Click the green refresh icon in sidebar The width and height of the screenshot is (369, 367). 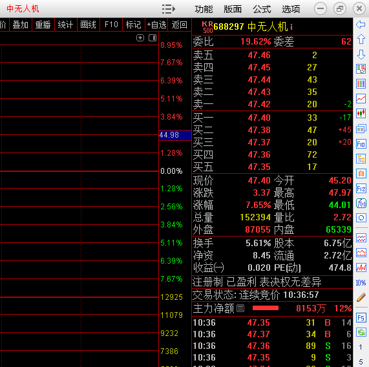tap(361, 332)
